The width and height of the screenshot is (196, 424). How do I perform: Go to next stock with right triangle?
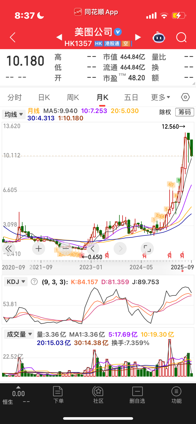click(138, 37)
